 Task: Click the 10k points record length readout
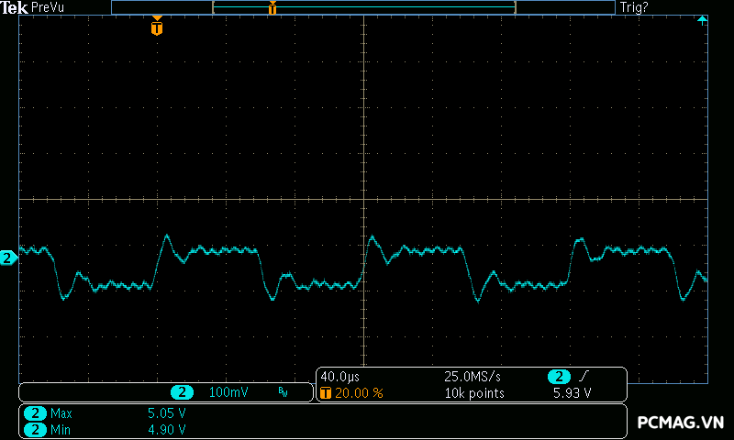click(474, 392)
